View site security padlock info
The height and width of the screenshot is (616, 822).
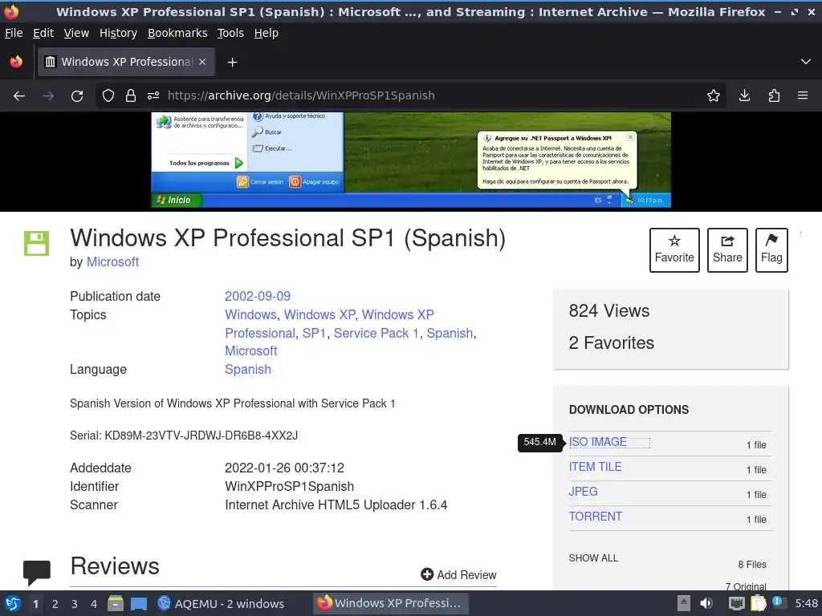(x=131, y=96)
